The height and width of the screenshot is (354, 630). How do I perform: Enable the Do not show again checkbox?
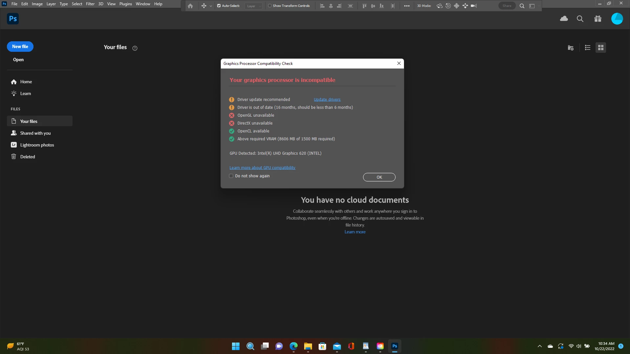click(x=231, y=176)
